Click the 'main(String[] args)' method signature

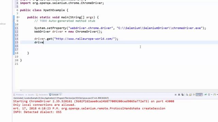pyautogui.click(x=78, y=17)
